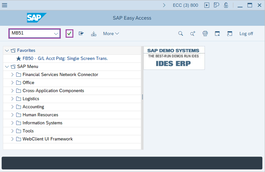Click the green Enter checkmark button

(69, 33)
